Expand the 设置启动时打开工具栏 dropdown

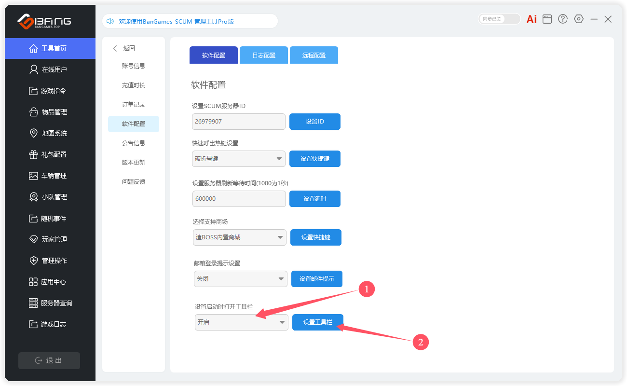241,322
